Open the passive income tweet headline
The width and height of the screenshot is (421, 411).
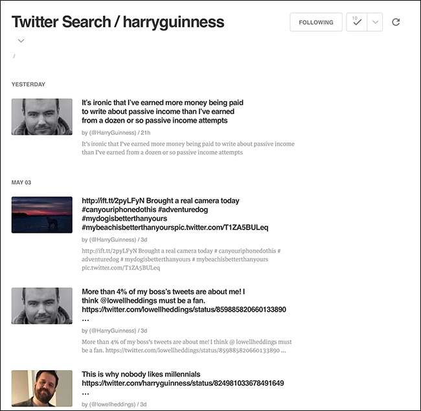[163, 112]
